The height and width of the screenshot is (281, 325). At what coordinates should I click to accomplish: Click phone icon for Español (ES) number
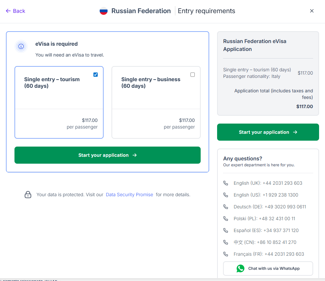click(226, 230)
